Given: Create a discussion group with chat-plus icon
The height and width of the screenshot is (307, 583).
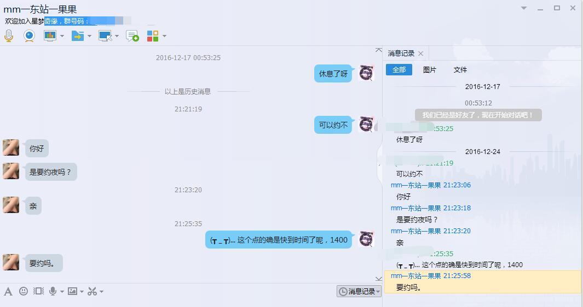Looking at the screenshot, I should [132, 36].
